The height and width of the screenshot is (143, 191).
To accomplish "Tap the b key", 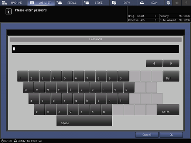I will point(84,109).
